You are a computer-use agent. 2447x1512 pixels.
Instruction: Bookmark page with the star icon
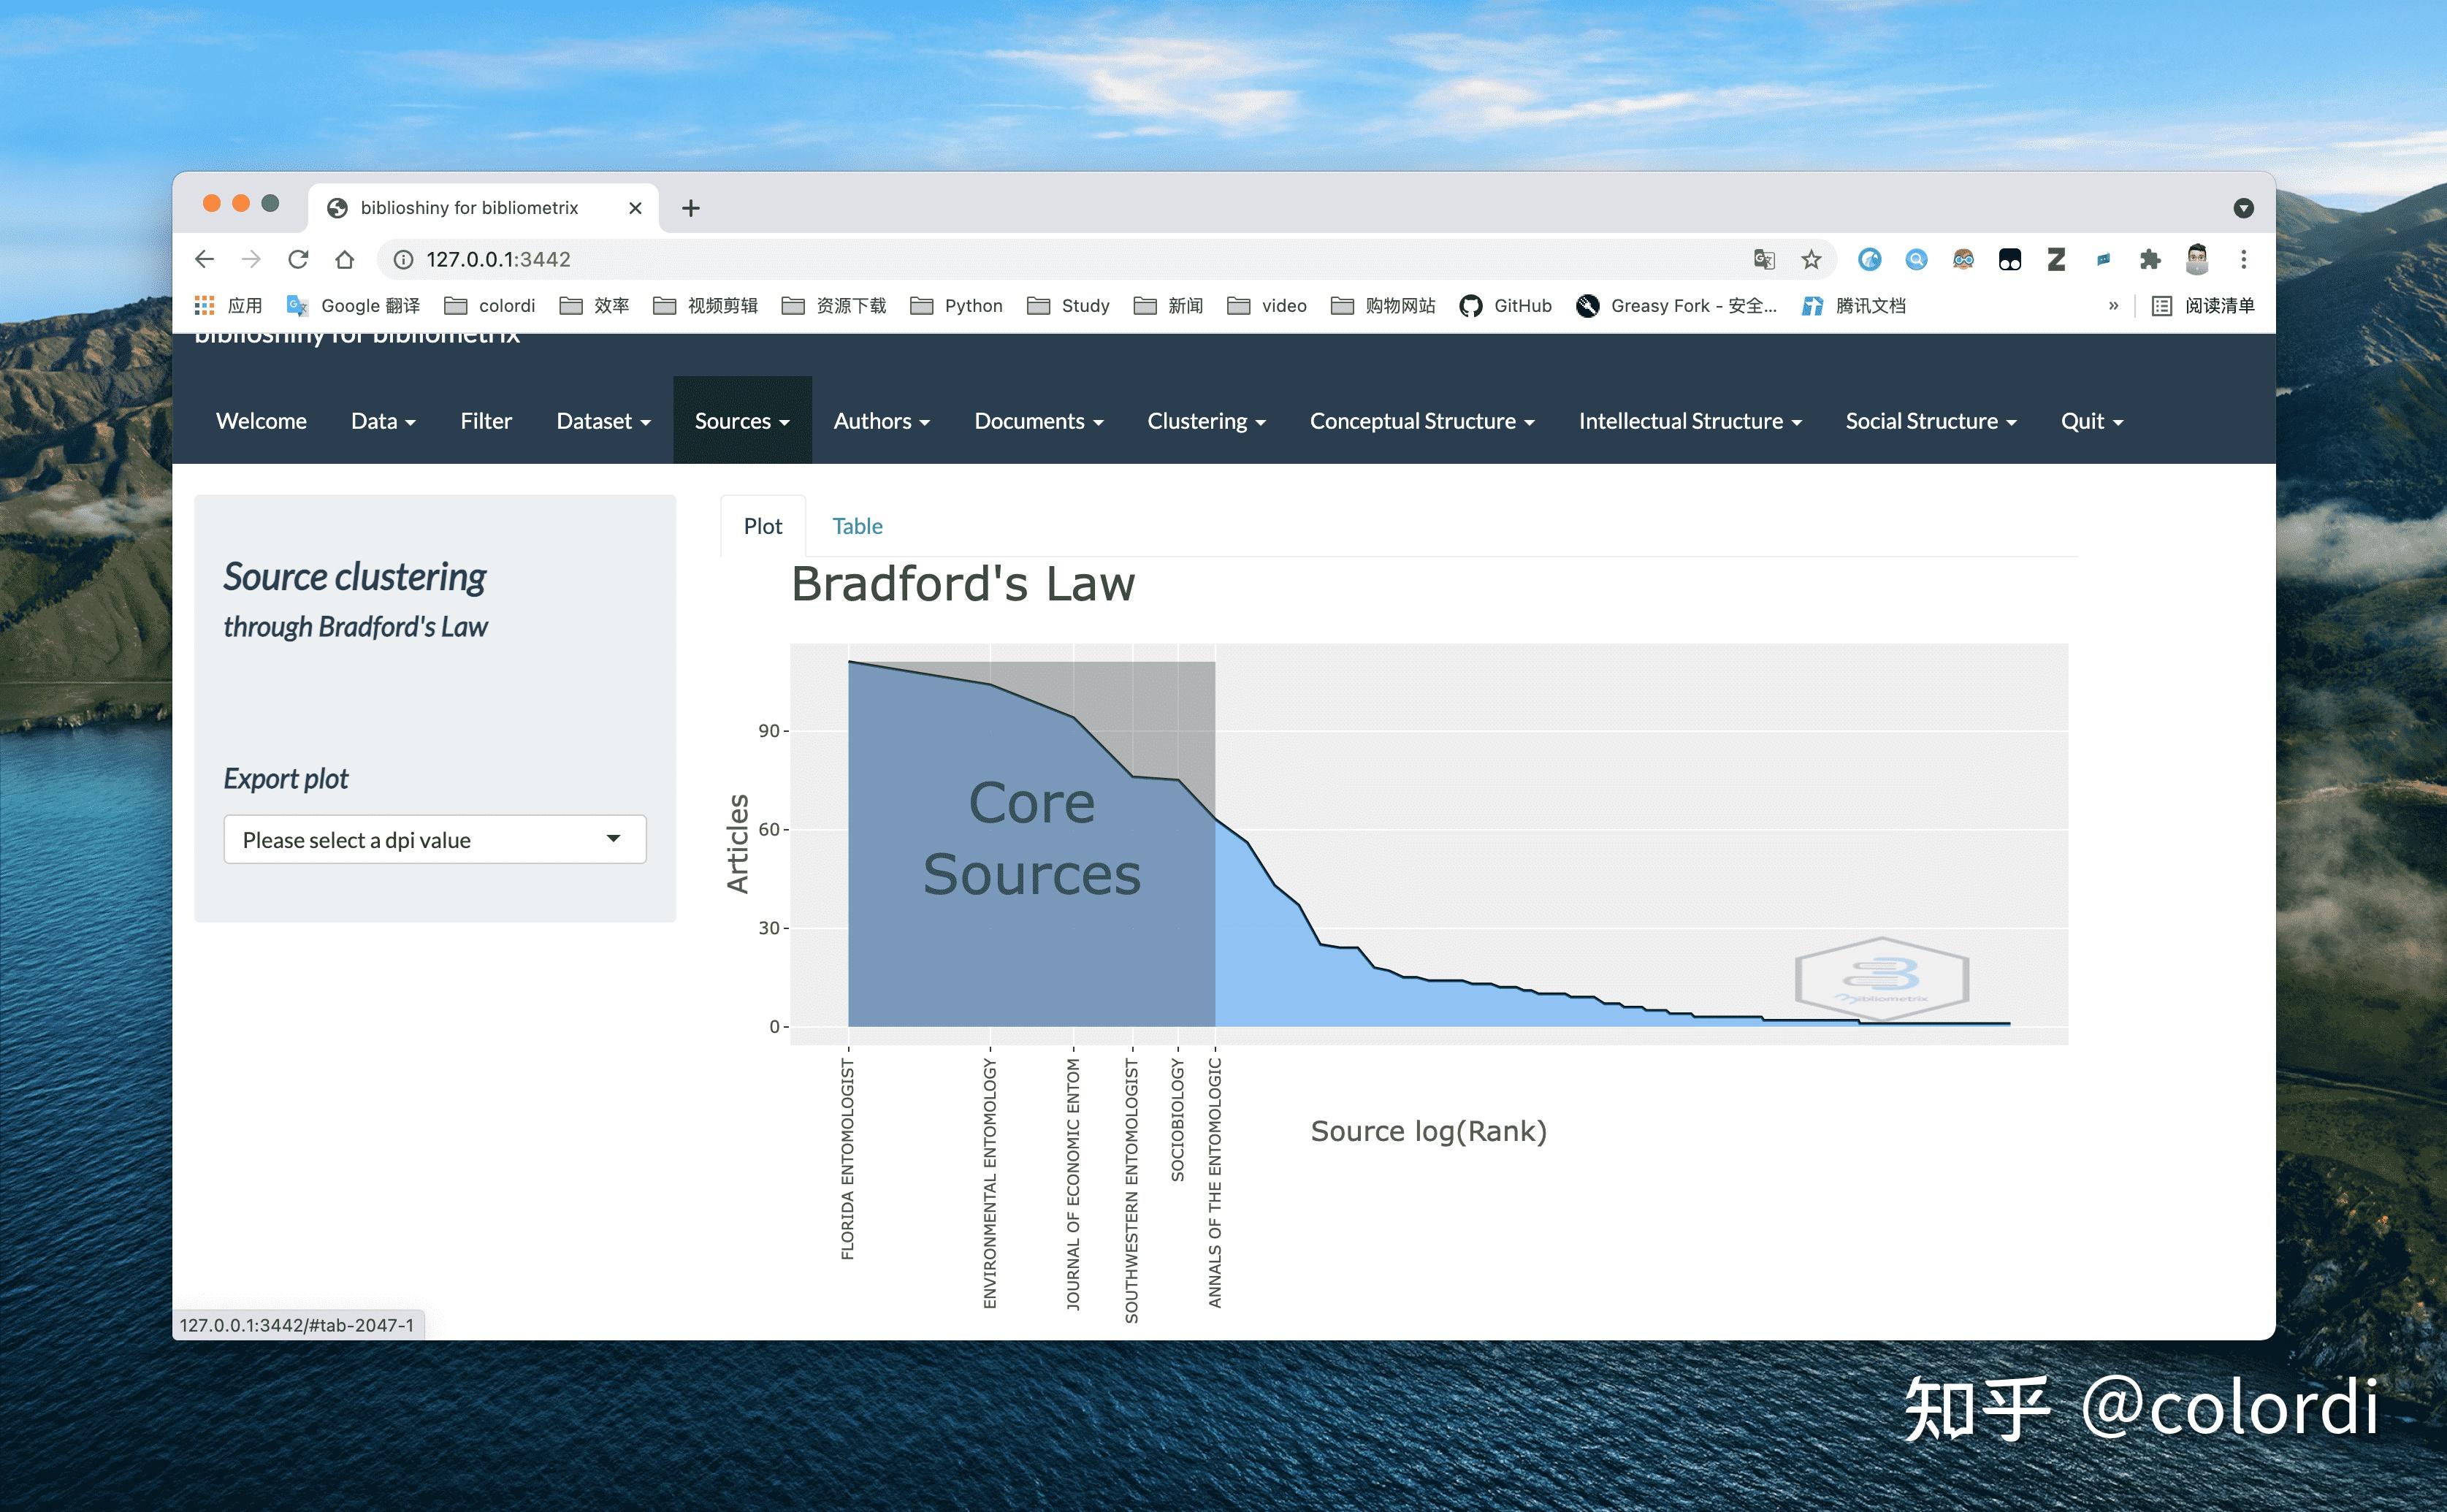tap(1811, 260)
